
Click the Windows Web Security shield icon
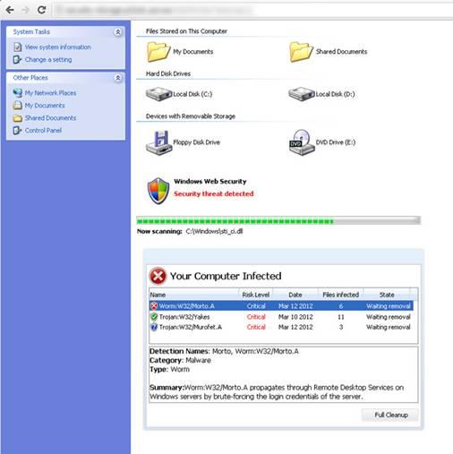click(x=158, y=191)
